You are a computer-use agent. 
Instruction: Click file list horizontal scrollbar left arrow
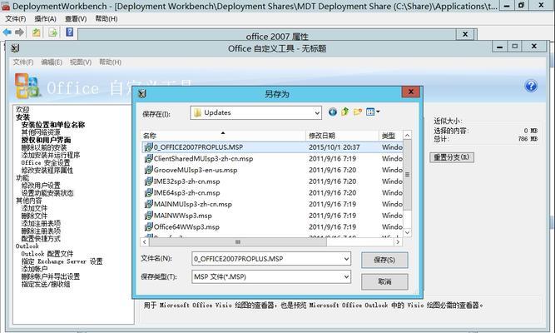pyautogui.click(x=145, y=242)
